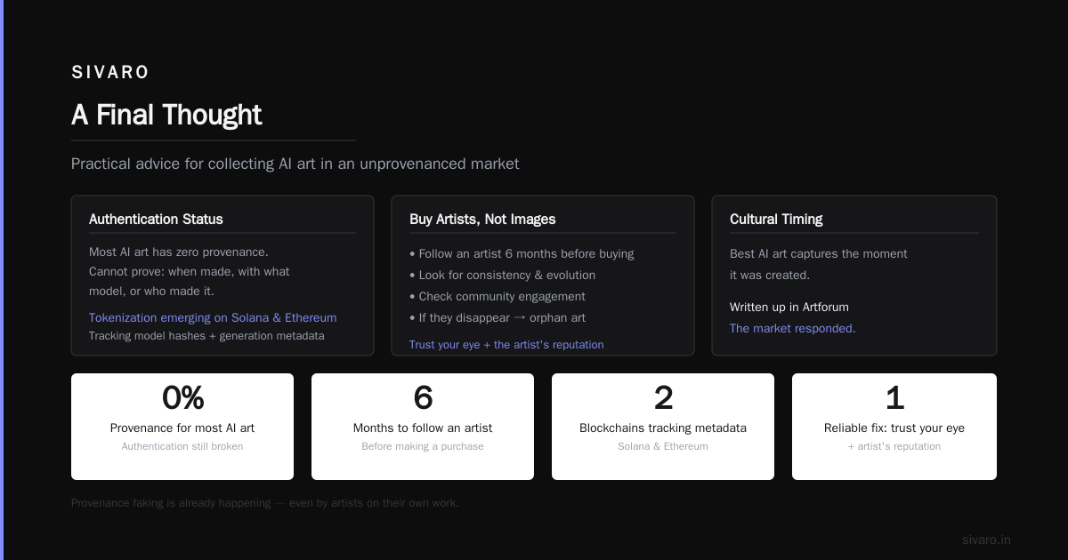Click the sivaro.in footer link
The image size is (1068, 560).
tap(986, 540)
